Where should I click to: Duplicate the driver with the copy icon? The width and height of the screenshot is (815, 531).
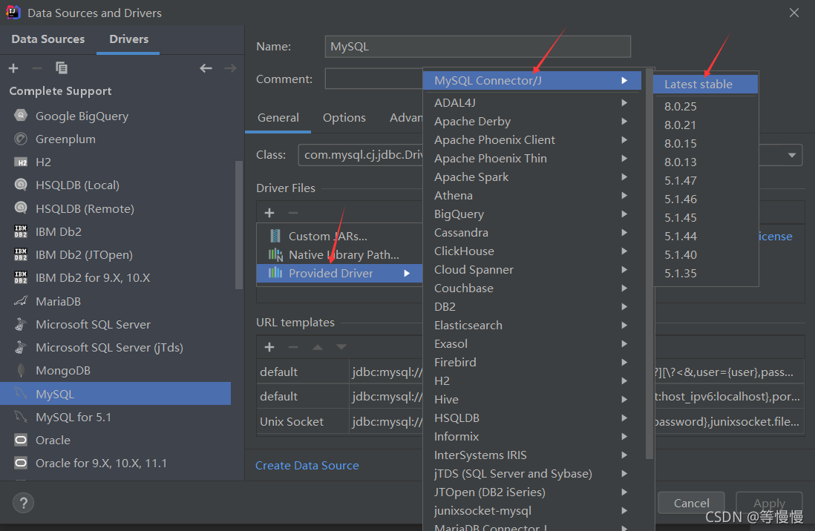62,67
